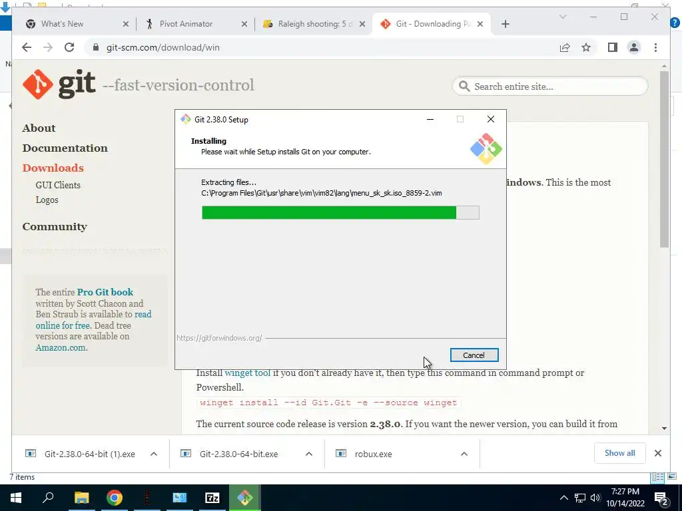682x511 pixels.
Task: Bookmark this page with star icon
Action: click(x=586, y=47)
